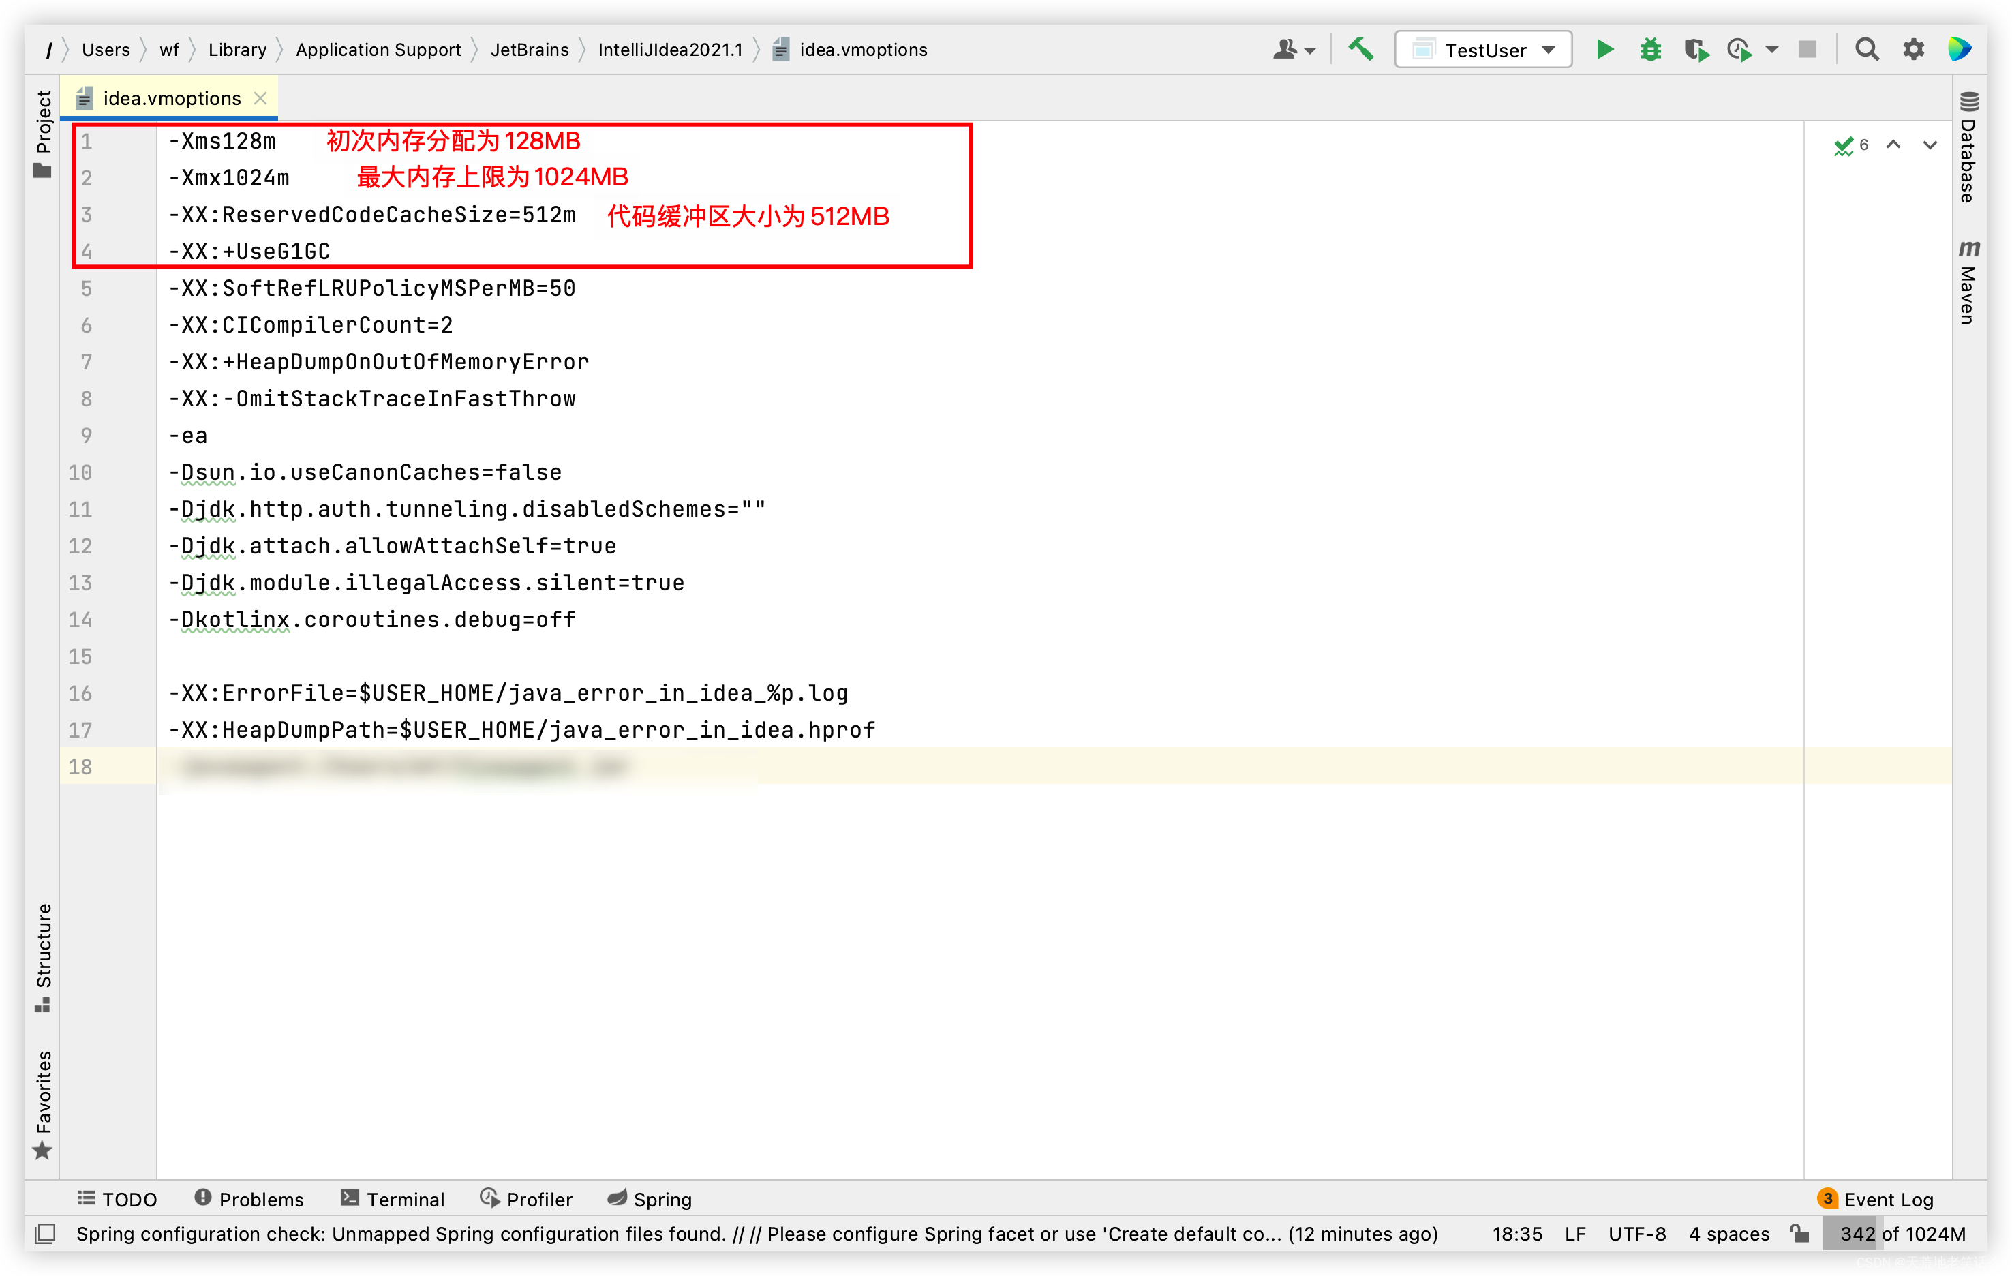Toggle read-only lock icon in status bar
This screenshot has height=1276, width=2012.
click(x=1800, y=1233)
